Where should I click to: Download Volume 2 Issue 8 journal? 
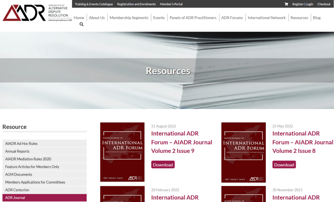pyautogui.click(x=284, y=165)
